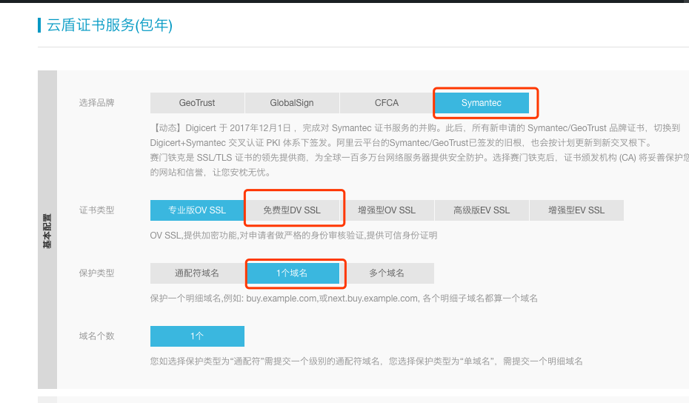
Task: Click the 云盾证书服务(包年) page title
Action: click(x=110, y=25)
